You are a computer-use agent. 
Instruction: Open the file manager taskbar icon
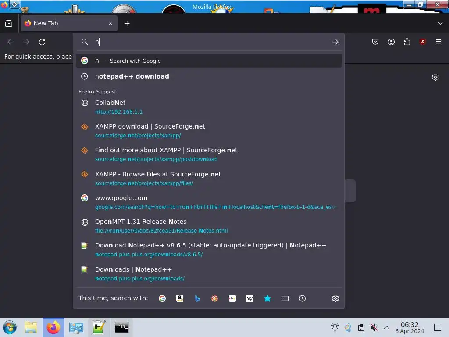click(x=31, y=327)
